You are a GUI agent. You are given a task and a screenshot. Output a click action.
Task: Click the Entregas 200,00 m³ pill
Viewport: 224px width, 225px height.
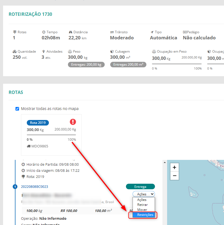[128, 65]
